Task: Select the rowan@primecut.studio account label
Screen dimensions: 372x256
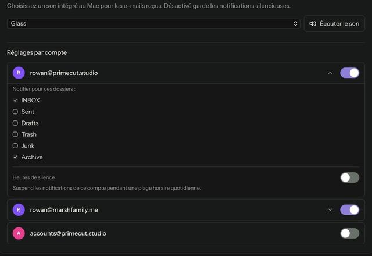Action: pos(64,73)
